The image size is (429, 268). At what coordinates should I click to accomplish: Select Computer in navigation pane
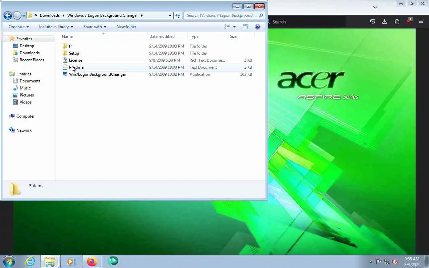click(25, 116)
